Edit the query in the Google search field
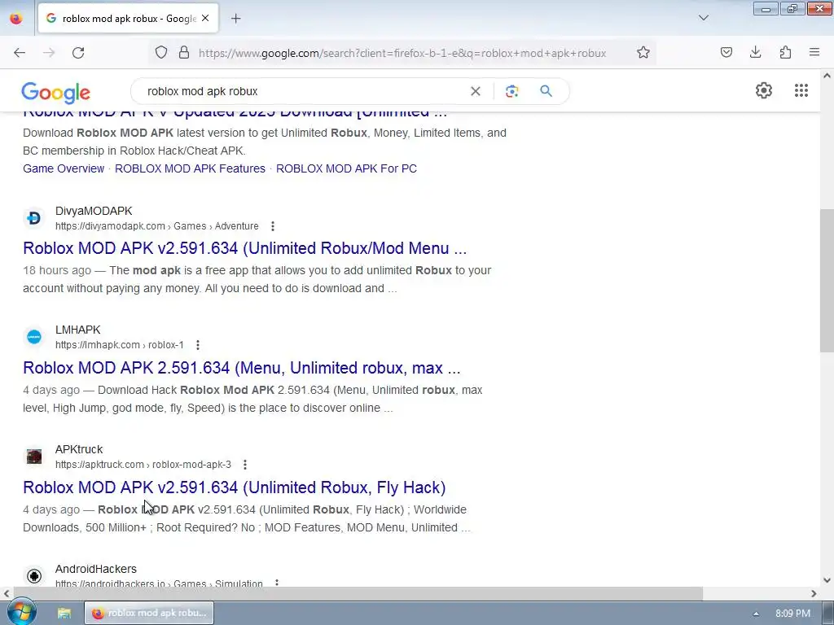Screen dimensions: 834x625 [x=303, y=91]
